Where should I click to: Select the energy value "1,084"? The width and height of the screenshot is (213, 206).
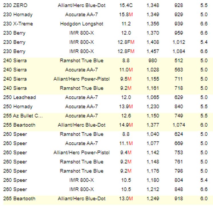179,51
